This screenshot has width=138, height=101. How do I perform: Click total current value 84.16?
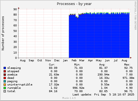tap(53, 91)
